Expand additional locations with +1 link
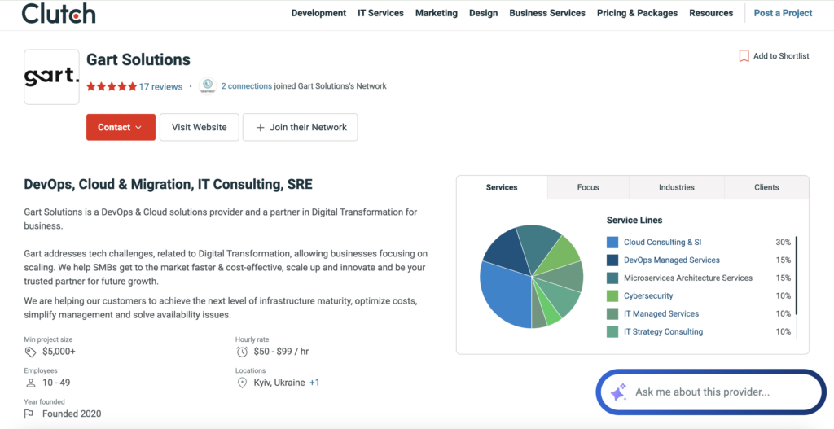The image size is (834, 429). (x=314, y=383)
